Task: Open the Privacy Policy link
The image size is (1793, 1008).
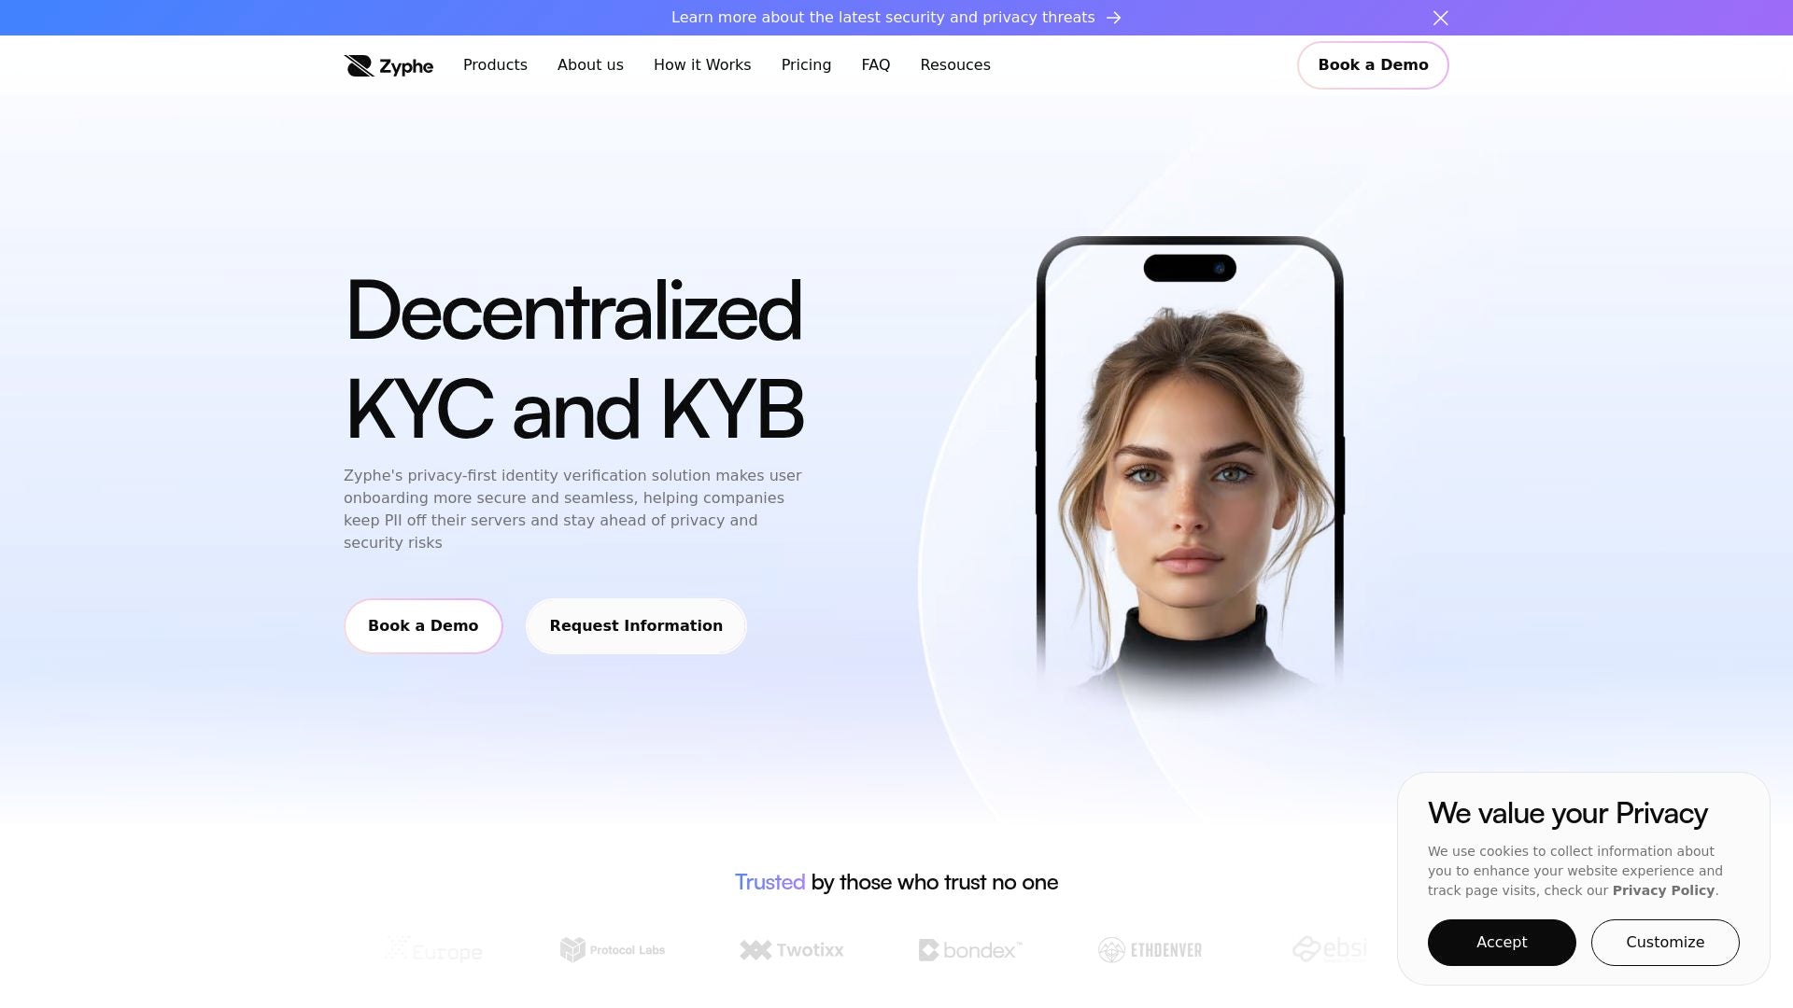Action: point(1663,890)
